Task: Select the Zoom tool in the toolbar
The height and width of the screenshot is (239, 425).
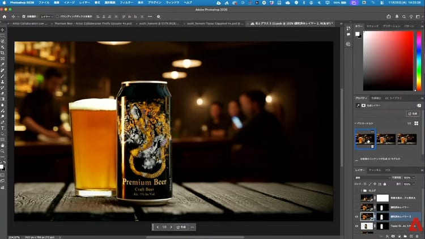Action: coord(3,151)
